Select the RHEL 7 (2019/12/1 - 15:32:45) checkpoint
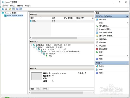Image resolution: width=130 pixels, height=98 pixels. 53,49
